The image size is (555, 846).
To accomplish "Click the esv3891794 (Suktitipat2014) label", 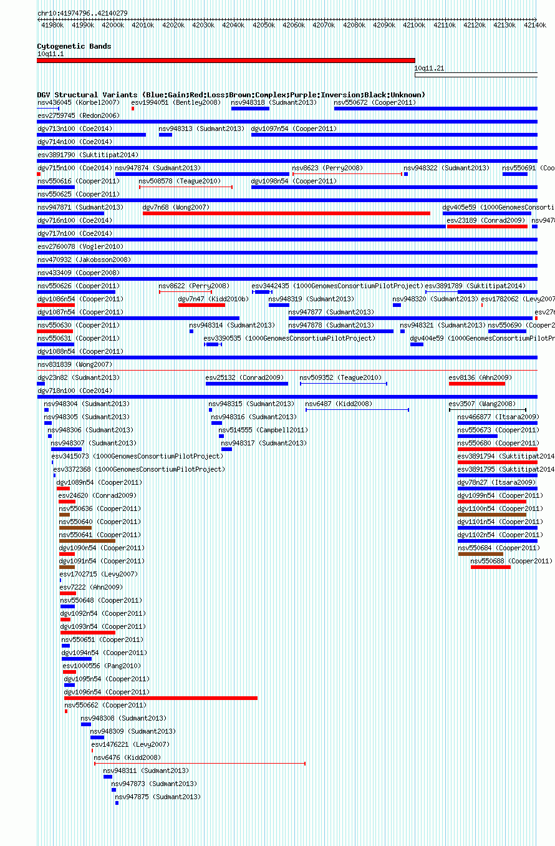I will (506, 456).
